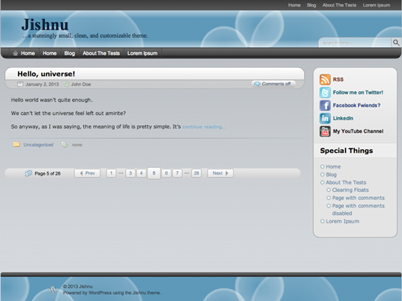402x301 pixels.
Task: Open About The Tests in top utility menu
Action: click(x=339, y=5)
